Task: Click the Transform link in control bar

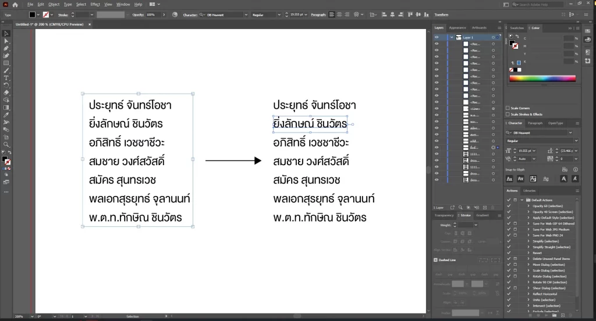Action: click(x=441, y=15)
